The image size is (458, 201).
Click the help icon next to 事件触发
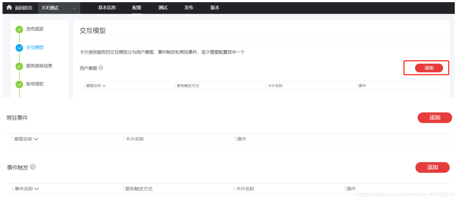33,167
